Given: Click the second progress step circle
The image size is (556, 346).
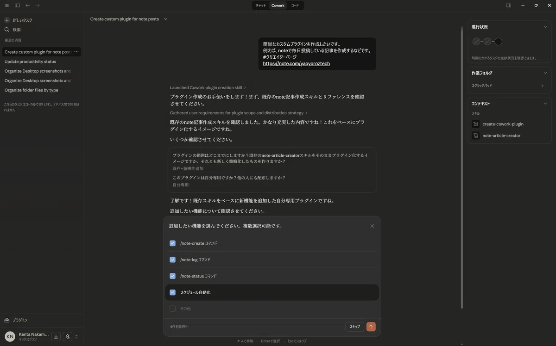Looking at the screenshot, I should click(x=487, y=42).
